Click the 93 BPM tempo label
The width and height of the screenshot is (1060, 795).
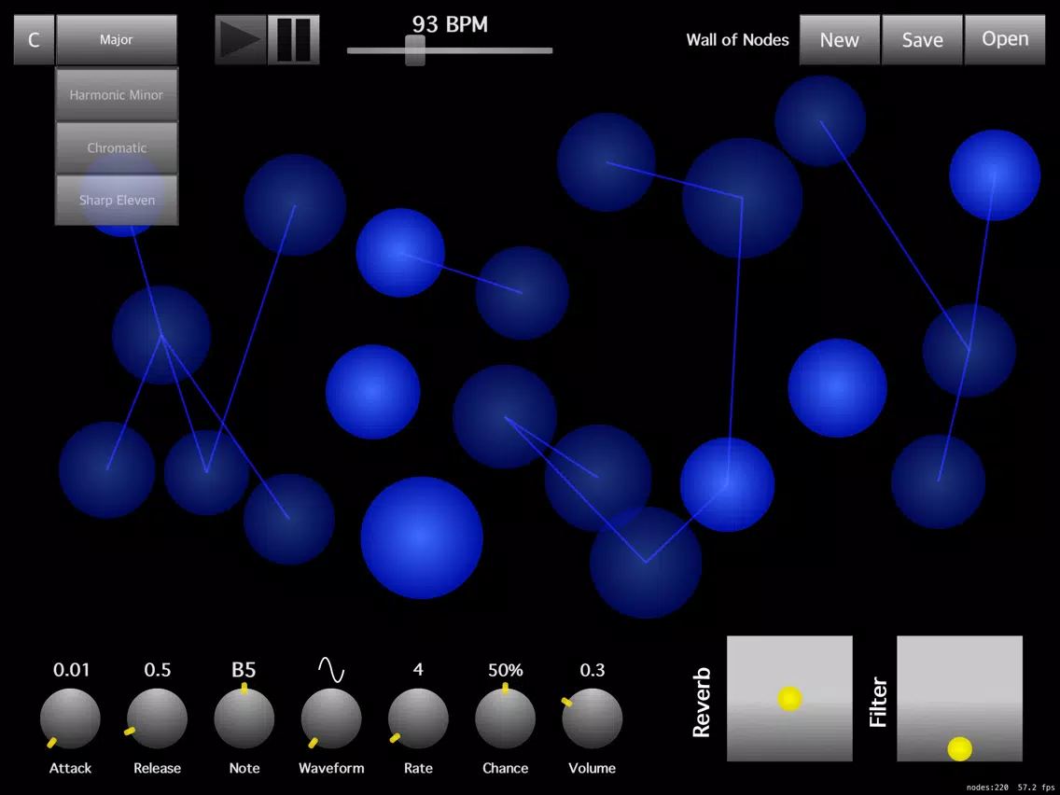coord(451,24)
